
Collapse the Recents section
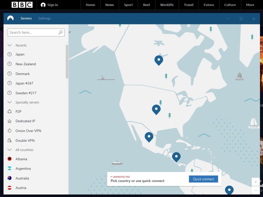click(x=10, y=45)
